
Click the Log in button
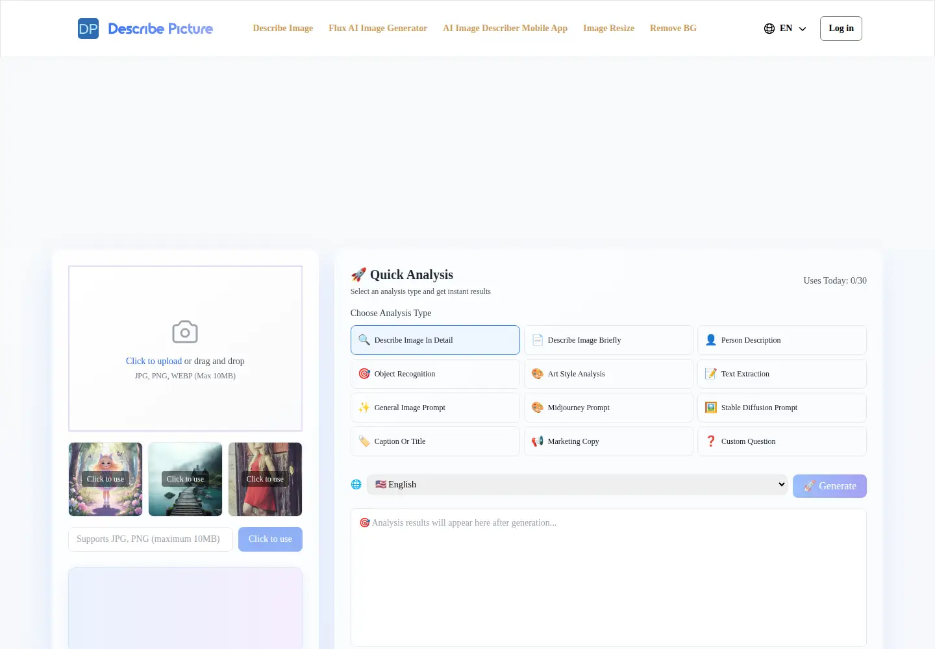(x=841, y=29)
